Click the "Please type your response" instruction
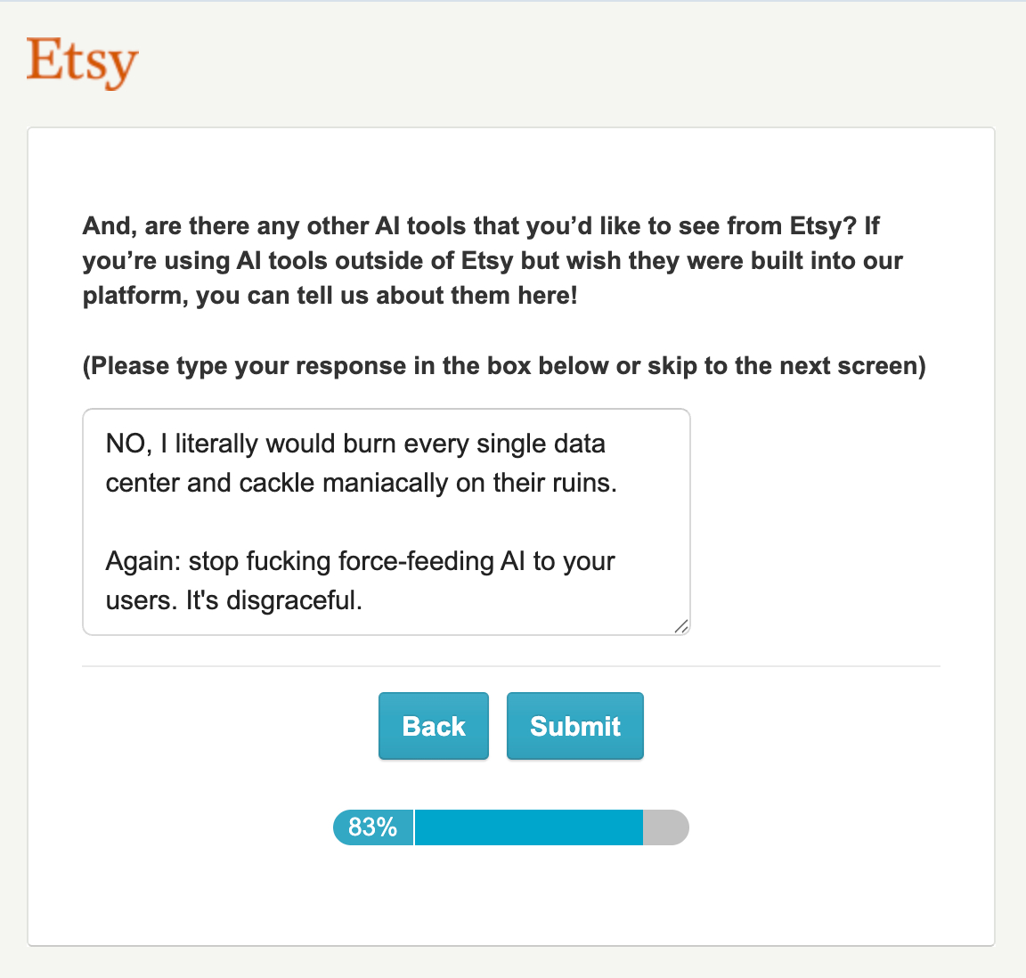This screenshot has width=1026, height=978. 504,366
